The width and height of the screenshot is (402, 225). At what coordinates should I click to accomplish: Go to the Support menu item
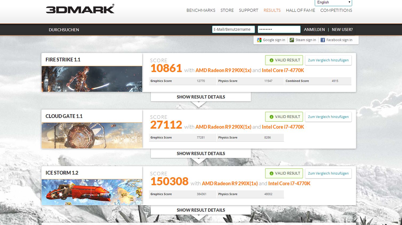pos(249,10)
